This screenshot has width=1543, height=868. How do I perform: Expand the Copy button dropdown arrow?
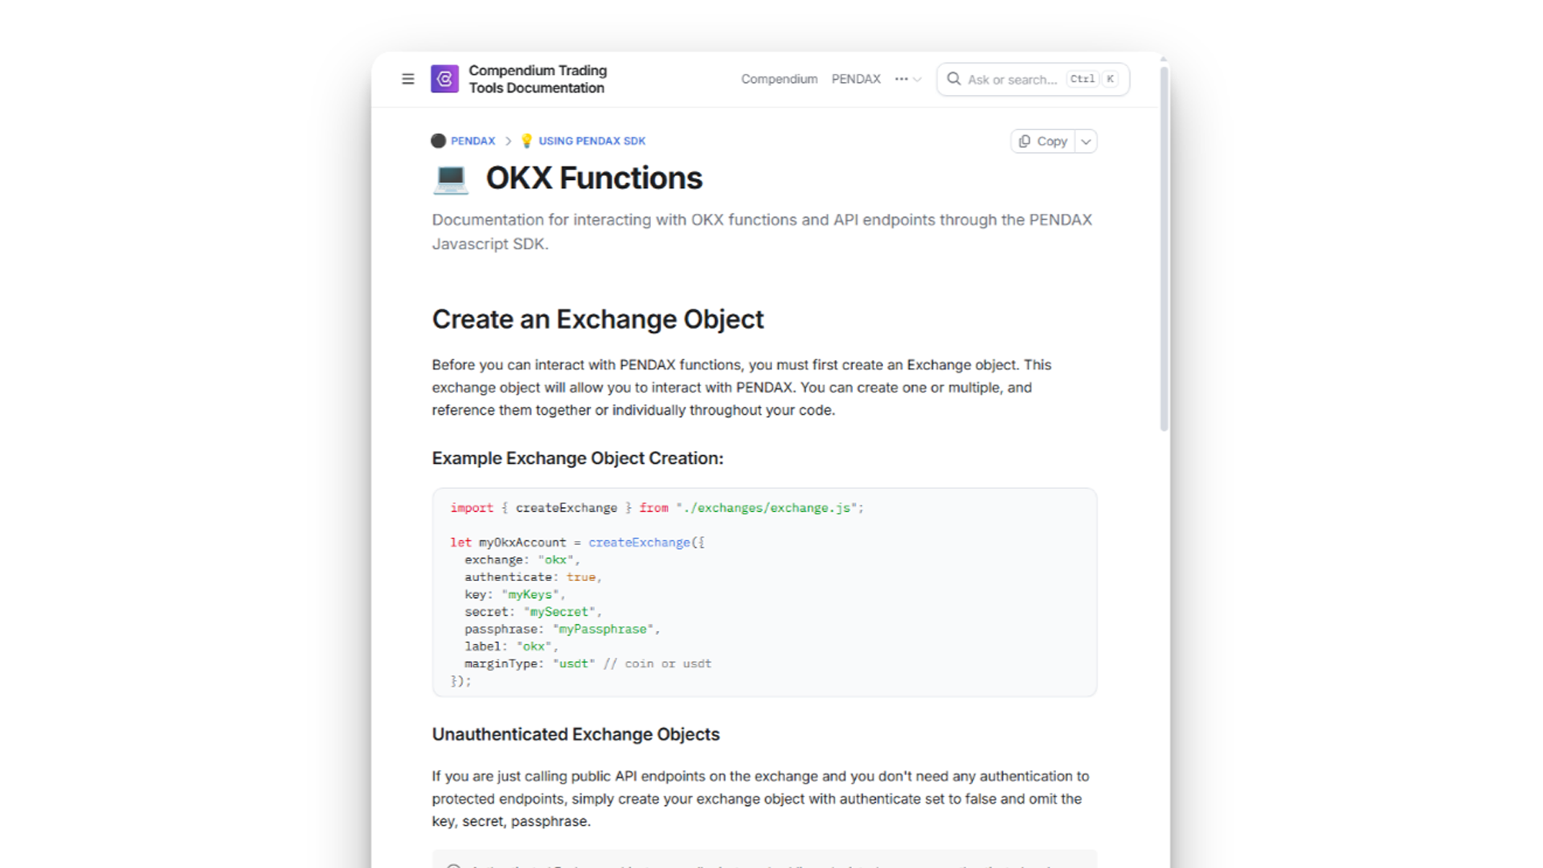coord(1086,141)
